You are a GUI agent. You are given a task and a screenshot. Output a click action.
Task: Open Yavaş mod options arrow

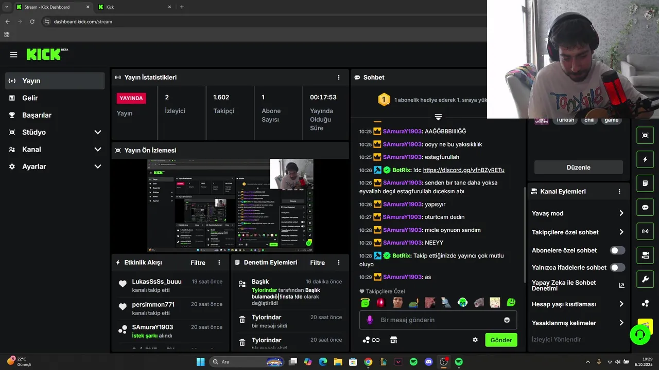pos(621,213)
